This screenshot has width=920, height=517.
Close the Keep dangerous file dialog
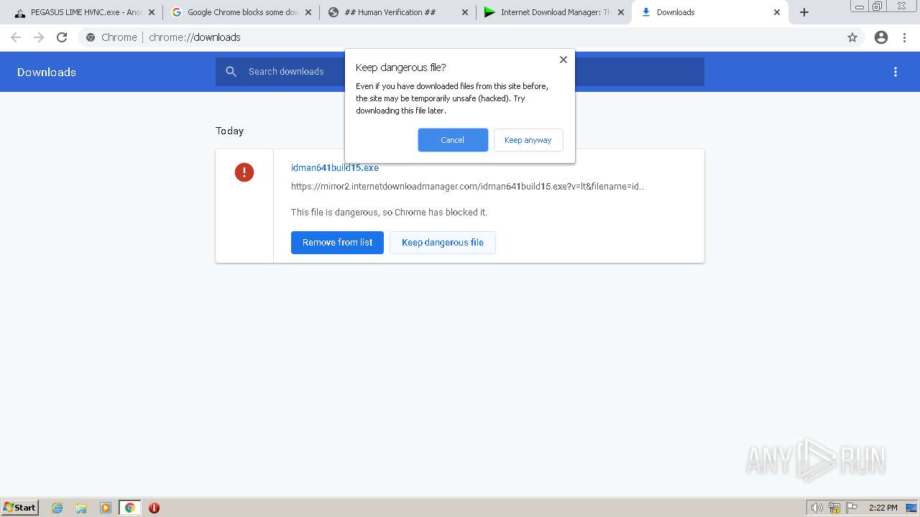click(x=563, y=60)
